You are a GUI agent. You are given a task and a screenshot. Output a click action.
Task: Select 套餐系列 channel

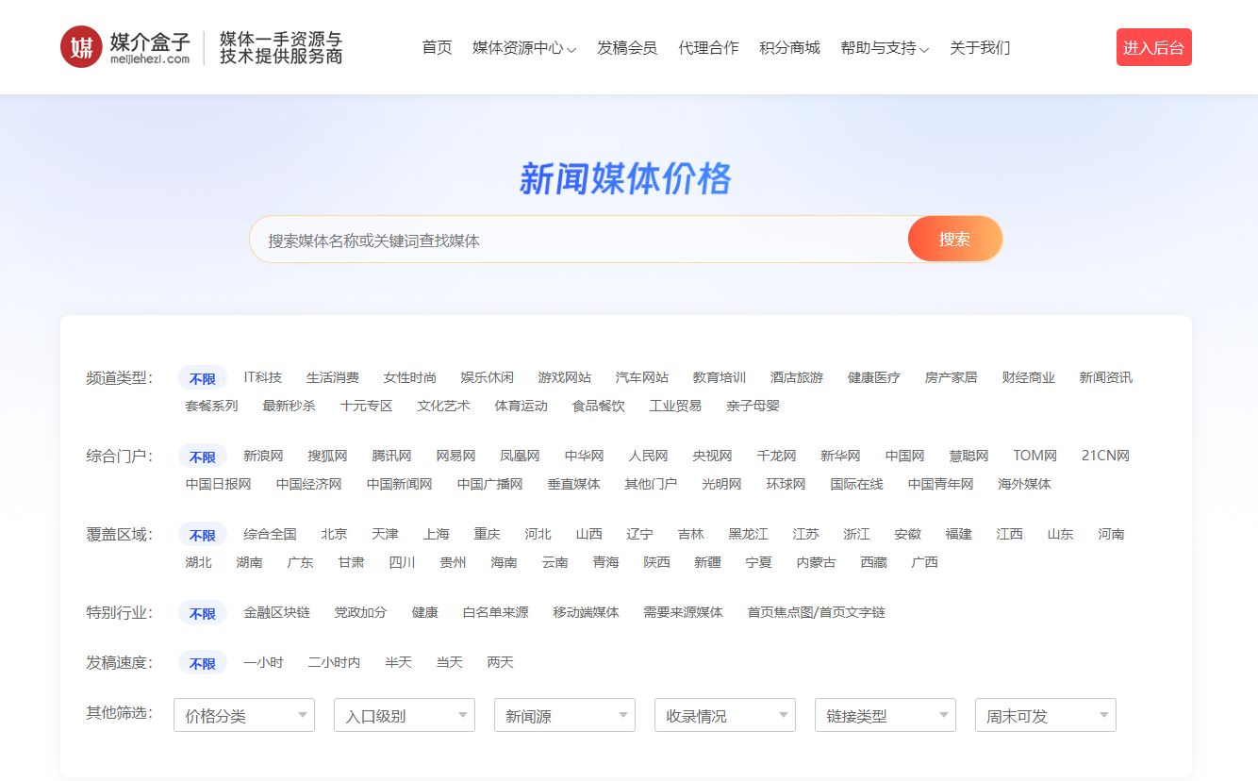(x=211, y=406)
